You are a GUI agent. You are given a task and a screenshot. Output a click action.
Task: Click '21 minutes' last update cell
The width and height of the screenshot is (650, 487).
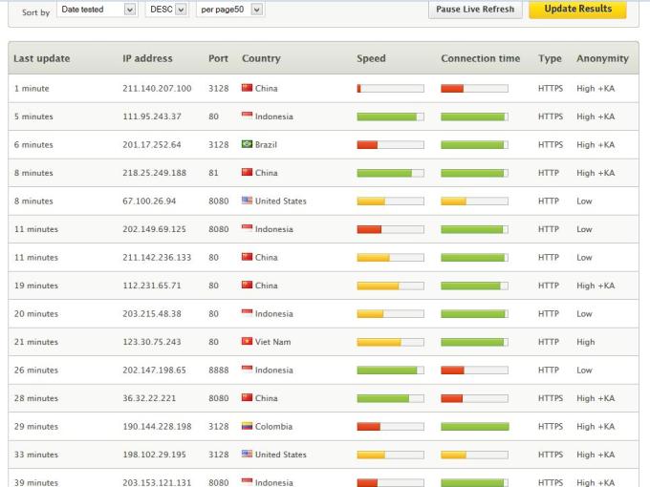[x=36, y=342]
